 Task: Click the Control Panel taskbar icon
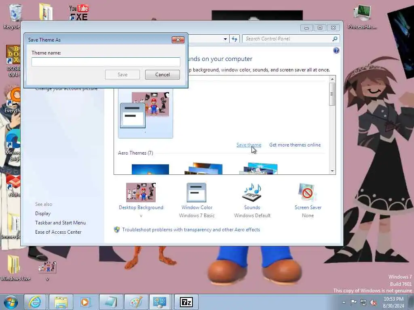tap(159, 302)
